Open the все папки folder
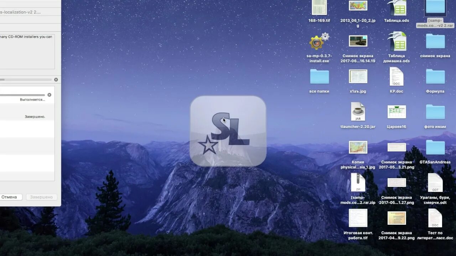Viewport: 456px width, 256px height. click(x=319, y=76)
